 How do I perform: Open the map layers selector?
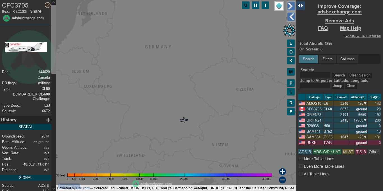pos(279,6)
